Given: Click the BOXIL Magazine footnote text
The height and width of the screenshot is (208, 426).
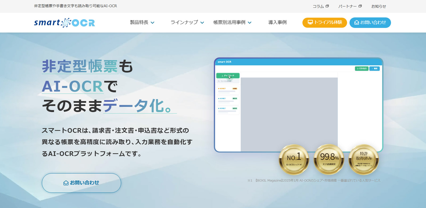Looking at the screenshot, I should [314, 180].
